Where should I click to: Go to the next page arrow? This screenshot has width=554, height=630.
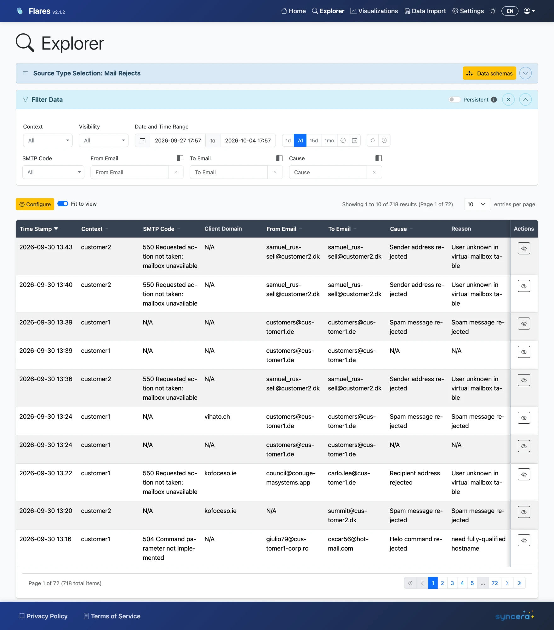[507, 583]
